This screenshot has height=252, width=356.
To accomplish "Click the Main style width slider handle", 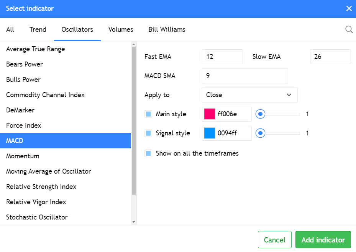I will (261, 114).
